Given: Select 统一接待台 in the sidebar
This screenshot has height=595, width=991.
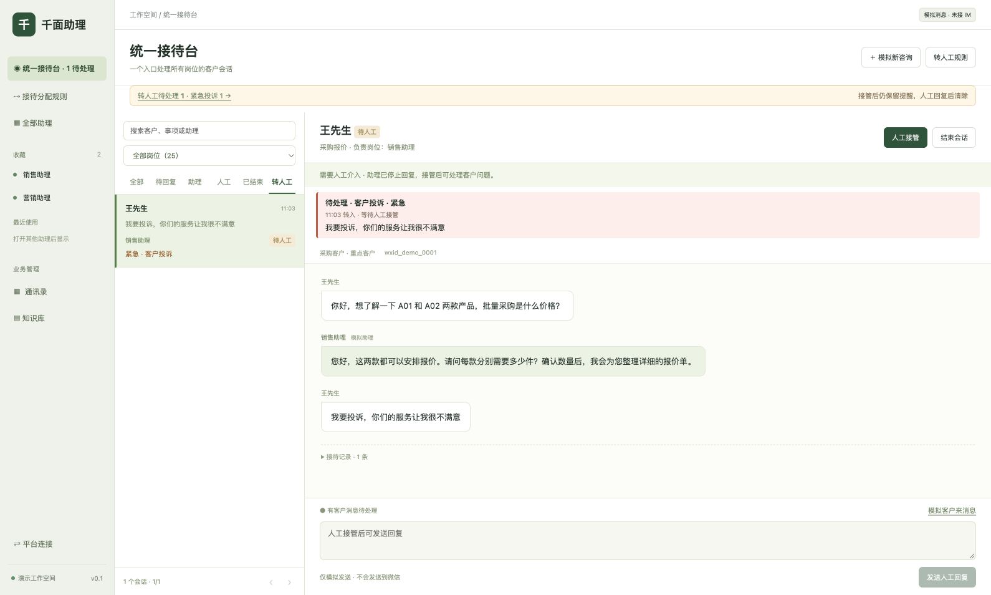Looking at the screenshot, I should click(57, 69).
